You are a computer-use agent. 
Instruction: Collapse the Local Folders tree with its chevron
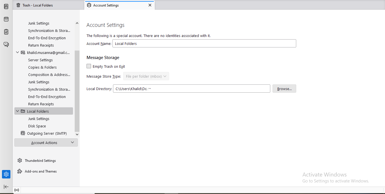click(x=17, y=111)
